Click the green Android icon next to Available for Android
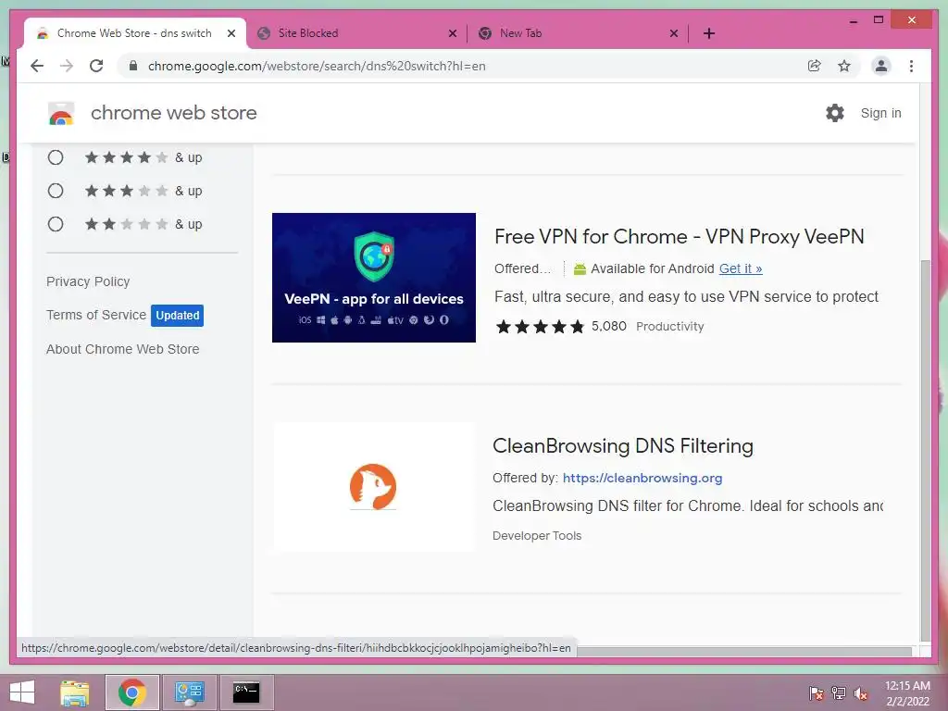 pos(580,269)
